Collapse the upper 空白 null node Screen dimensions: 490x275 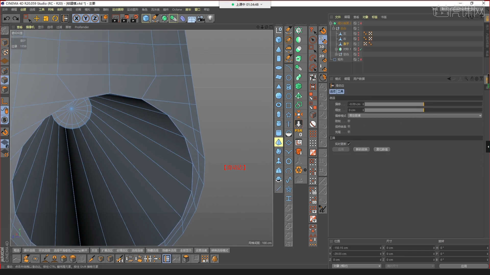point(333,29)
